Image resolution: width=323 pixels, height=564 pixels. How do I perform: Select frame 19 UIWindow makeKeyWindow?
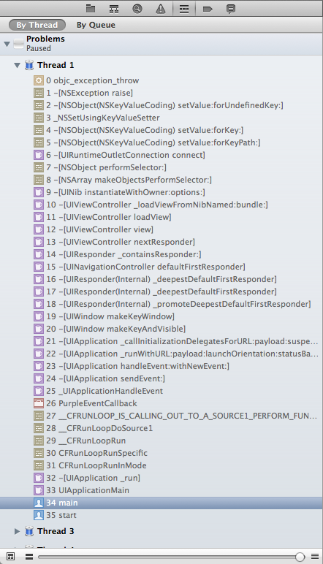[x=161, y=316]
